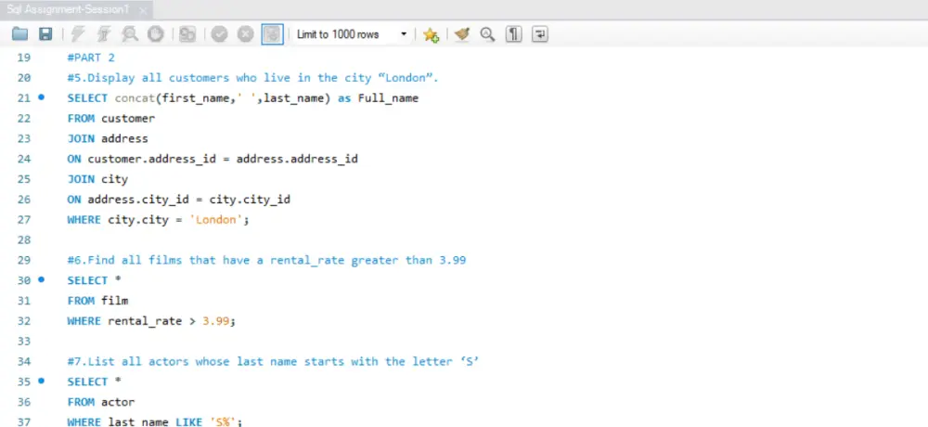Open a SQL script file with the folder icon

coord(20,34)
